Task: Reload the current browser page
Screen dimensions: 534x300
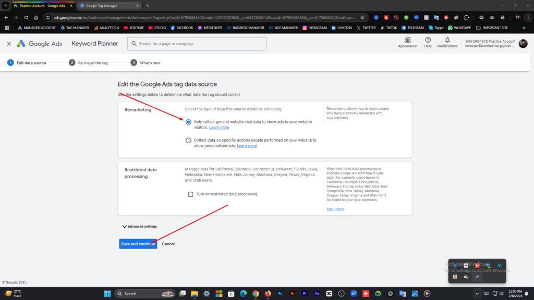Action: (26, 17)
